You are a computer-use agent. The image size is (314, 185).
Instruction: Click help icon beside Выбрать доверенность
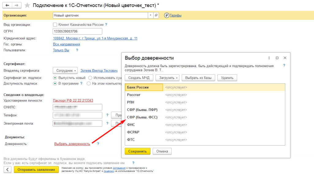[x=98, y=144]
